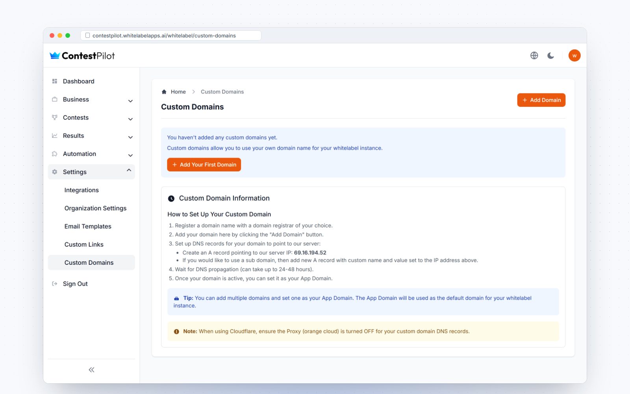Open the globe language selector
The width and height of the screenshot is (630, 394).
[534, 56]
